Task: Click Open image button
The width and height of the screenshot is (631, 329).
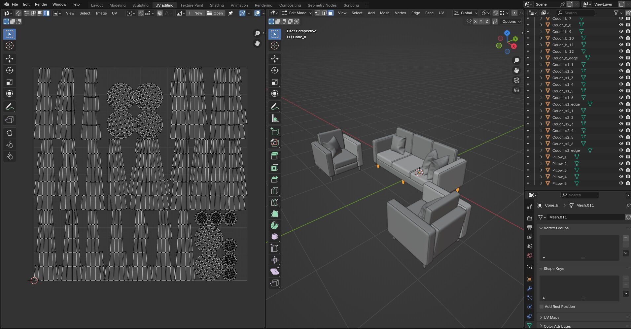Action: click(x=215, y=13)
